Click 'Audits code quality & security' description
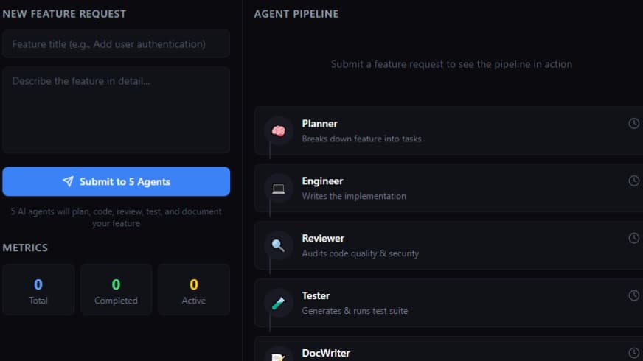 tap(360, 253)
